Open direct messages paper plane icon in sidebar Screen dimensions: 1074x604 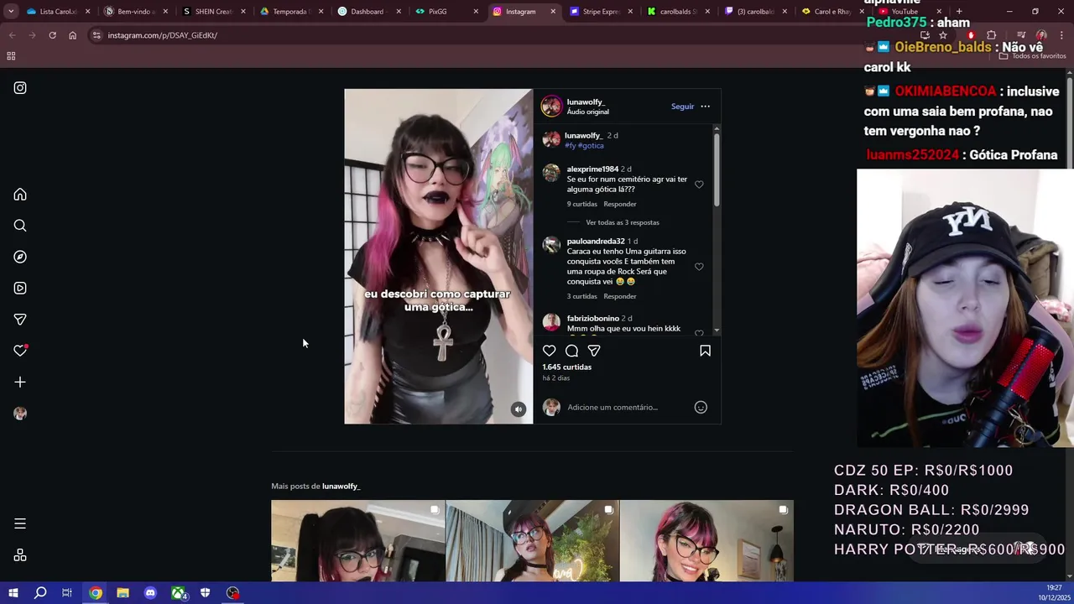click(20, 320)
